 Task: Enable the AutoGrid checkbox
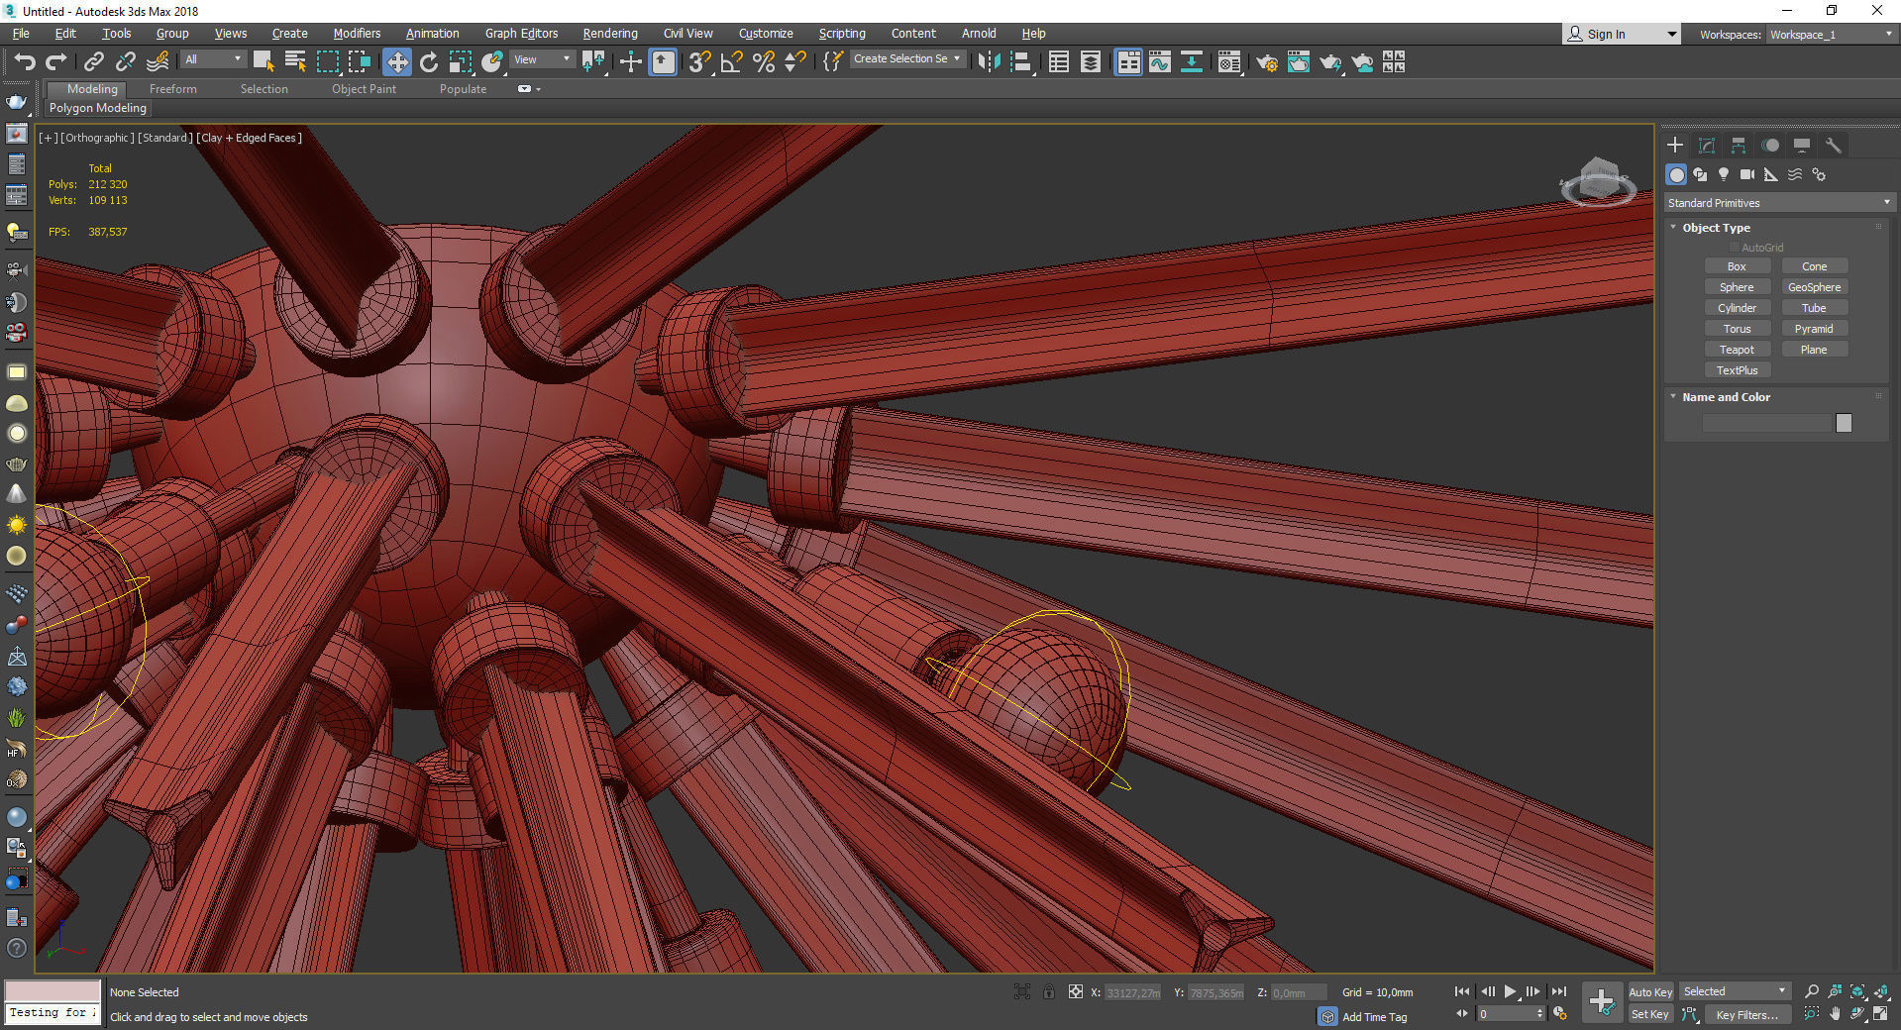point(1735,248)
